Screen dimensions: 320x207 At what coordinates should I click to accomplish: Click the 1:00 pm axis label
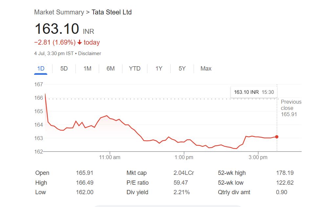(184, 157)
